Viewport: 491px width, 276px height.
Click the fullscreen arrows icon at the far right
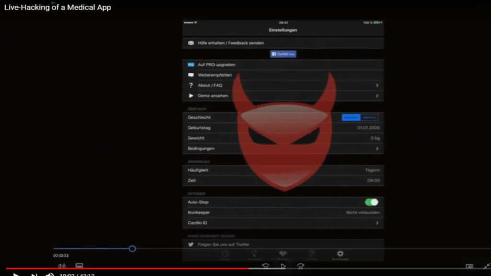(x=487, y=266)
